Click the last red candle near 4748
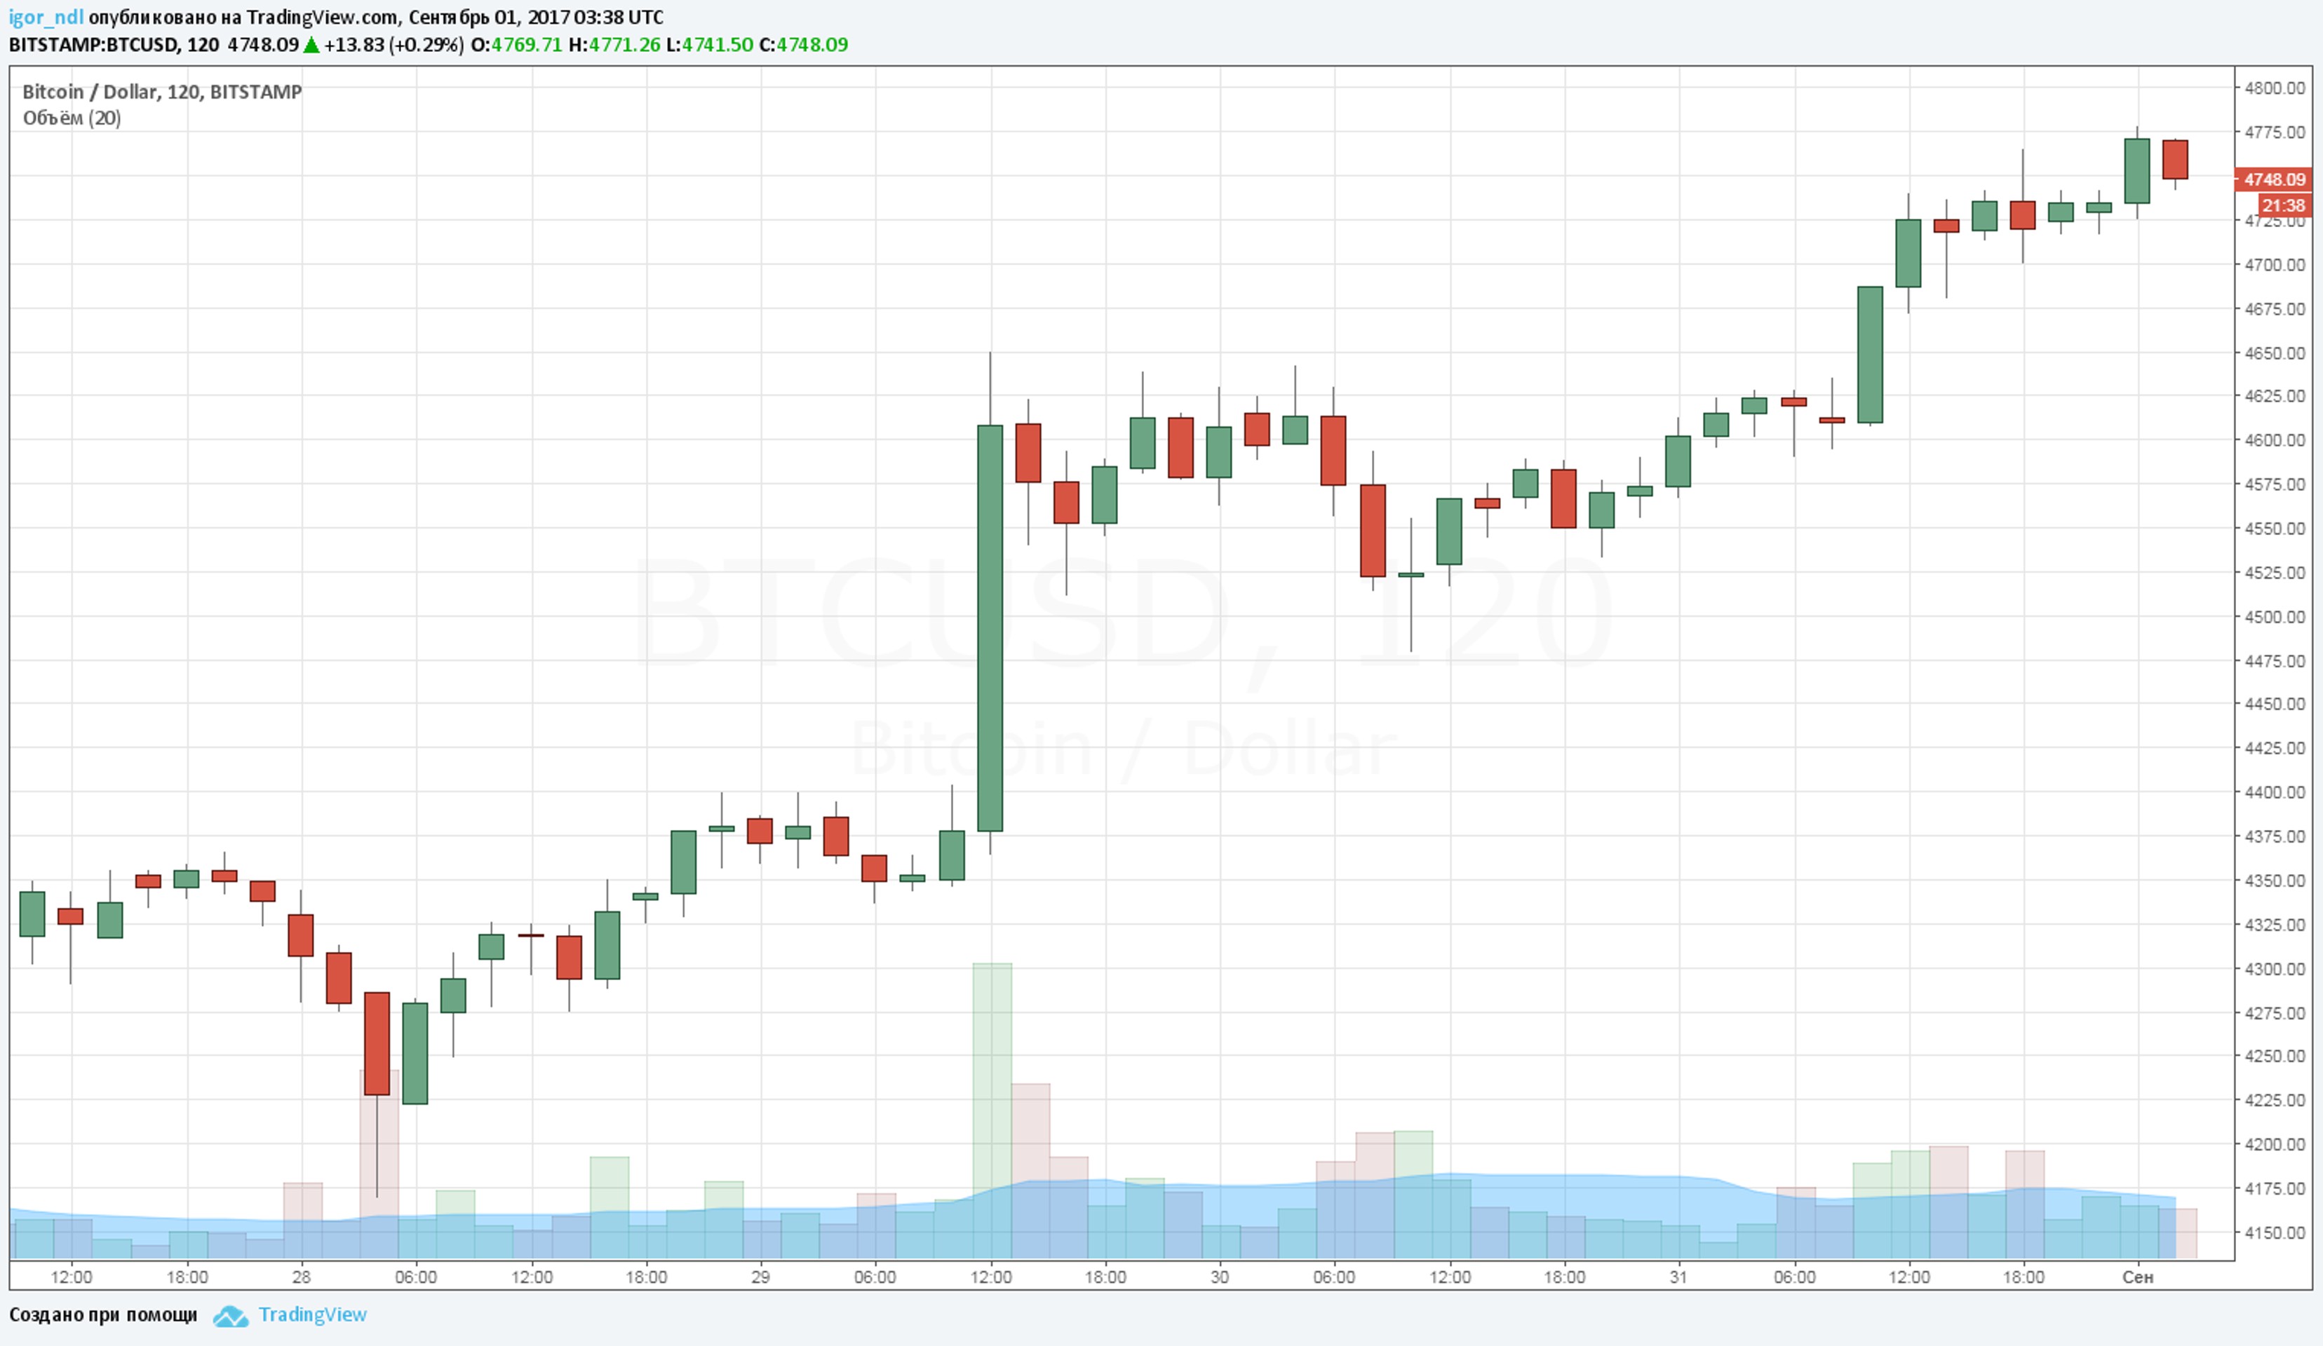 (x=2174, y=159)
